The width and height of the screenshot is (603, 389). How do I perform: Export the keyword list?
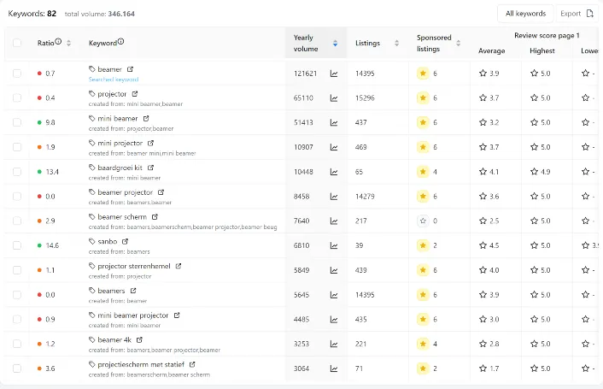[x=576, y=14]
